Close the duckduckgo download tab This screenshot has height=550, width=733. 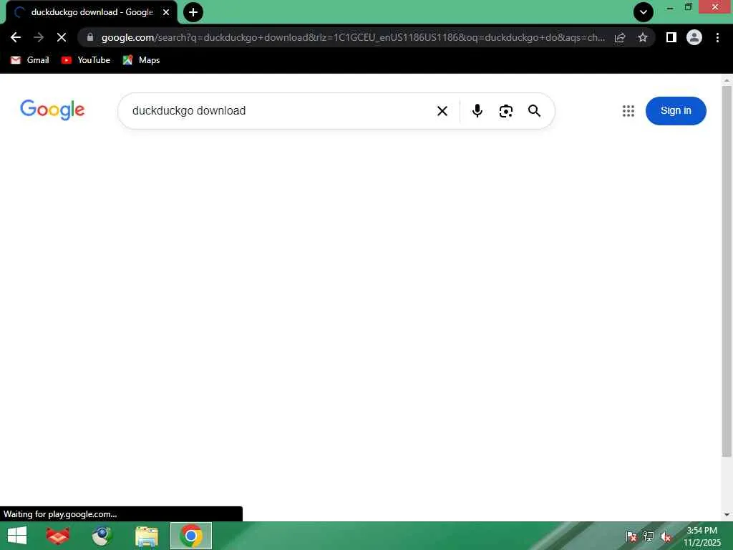tap(166, 12)
